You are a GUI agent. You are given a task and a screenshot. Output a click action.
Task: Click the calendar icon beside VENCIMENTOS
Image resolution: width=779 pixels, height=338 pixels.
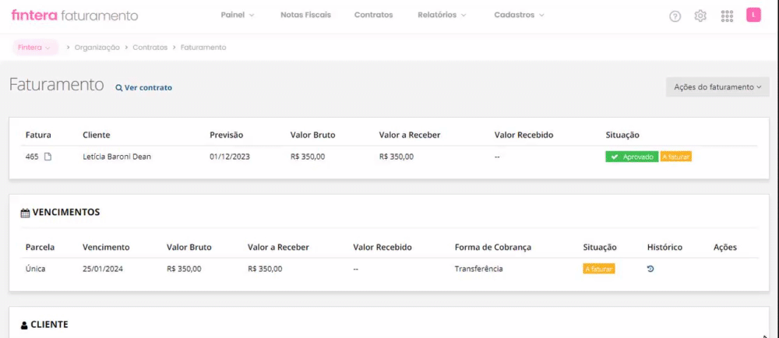(25, 213)
